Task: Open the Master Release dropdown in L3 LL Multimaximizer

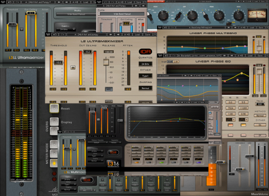Action: pyautogui.click(x=87, y=191)
